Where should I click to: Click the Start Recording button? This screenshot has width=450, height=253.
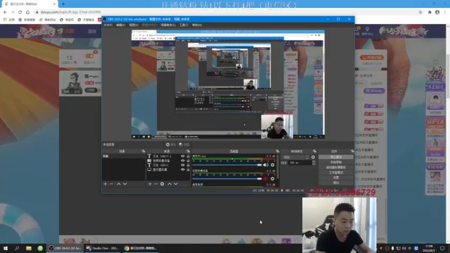pyautogui.click(x=336, y=162)
